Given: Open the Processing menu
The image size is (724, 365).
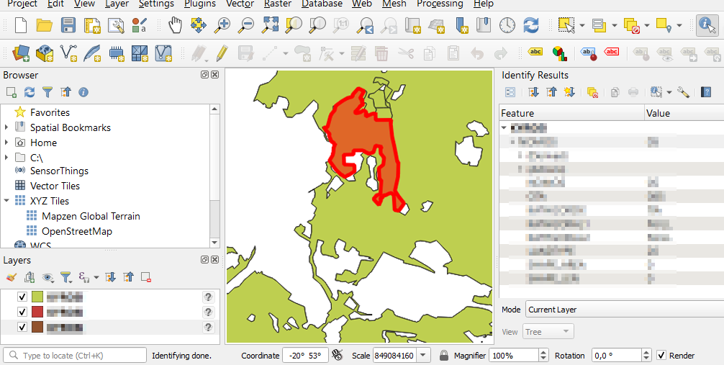Looking at the screenshot, I should pos(440,4).
